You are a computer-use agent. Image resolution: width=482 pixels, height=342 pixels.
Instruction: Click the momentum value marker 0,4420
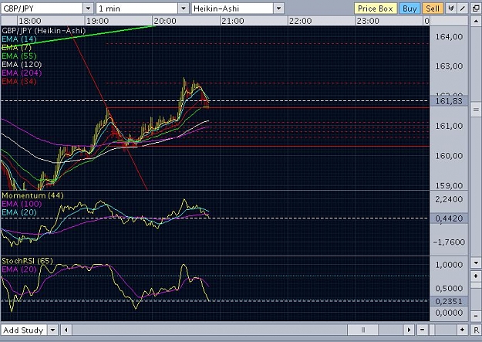449,218
